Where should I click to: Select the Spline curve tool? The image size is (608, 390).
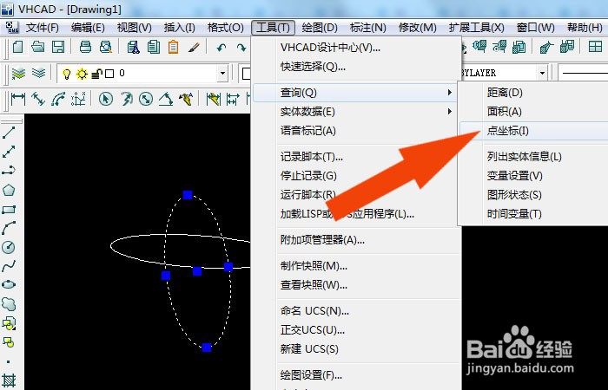[x=9, y=266]
